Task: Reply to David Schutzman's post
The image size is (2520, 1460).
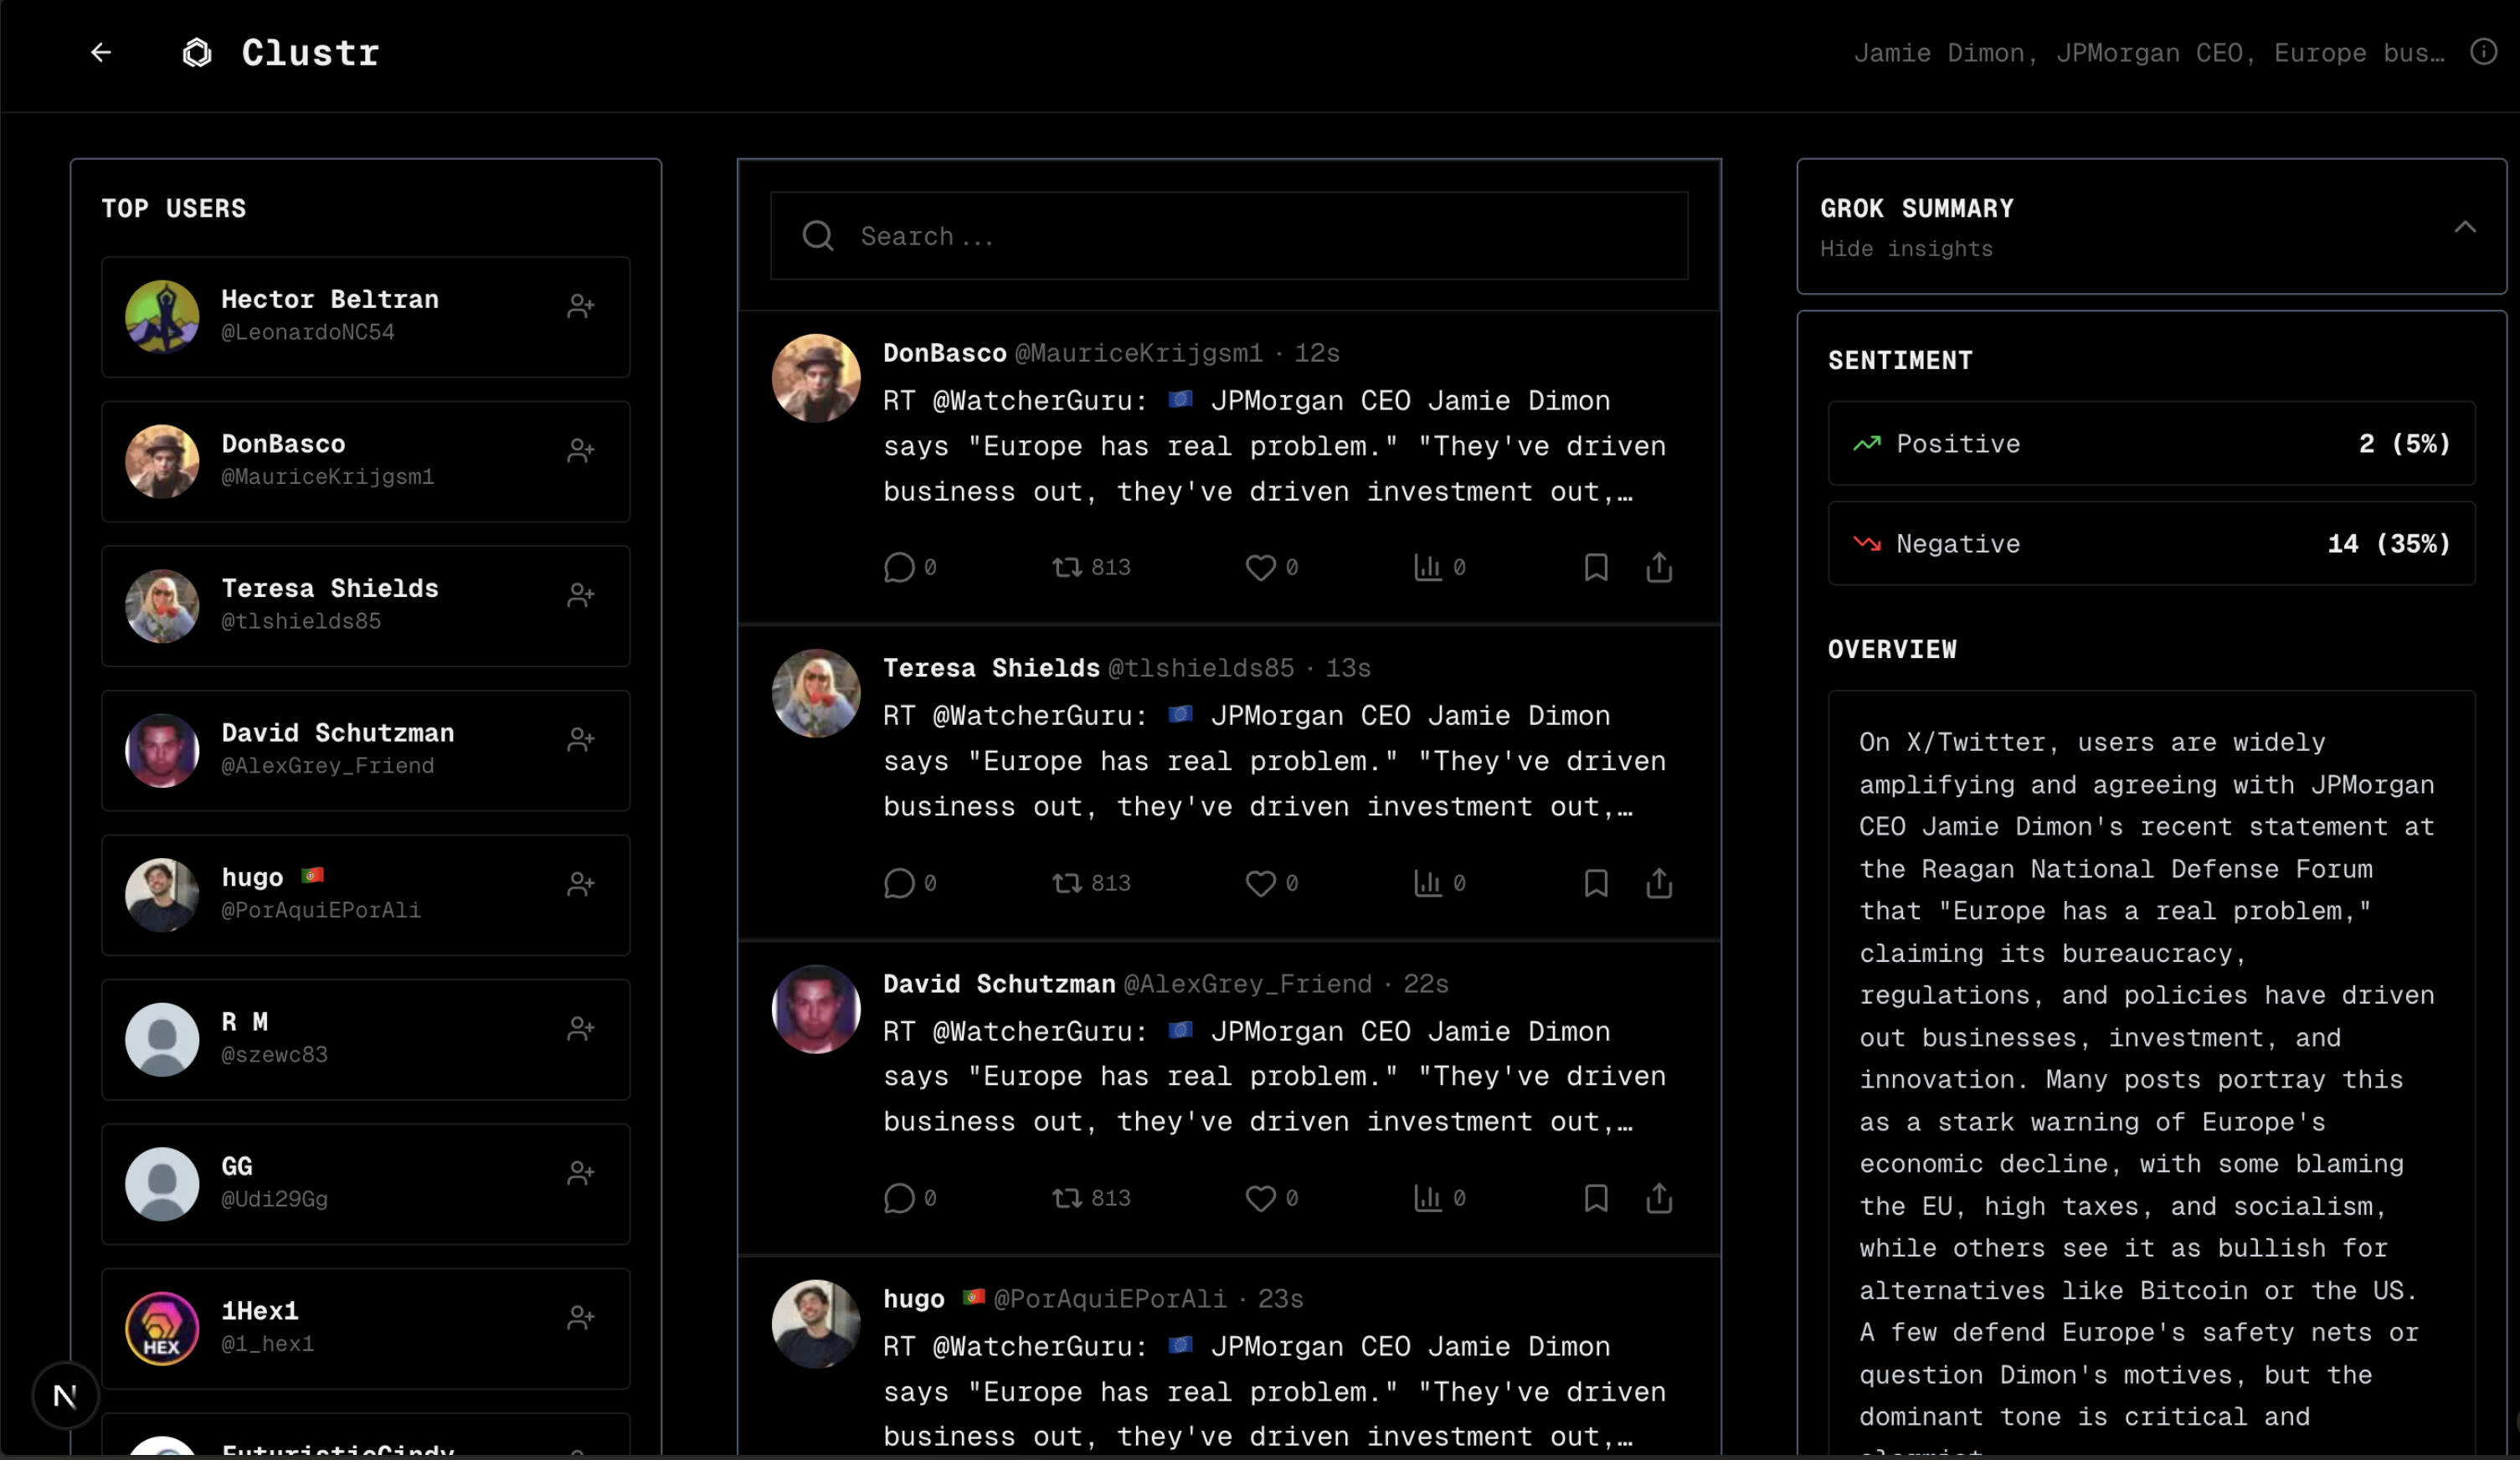Action: pos(899,1198)
